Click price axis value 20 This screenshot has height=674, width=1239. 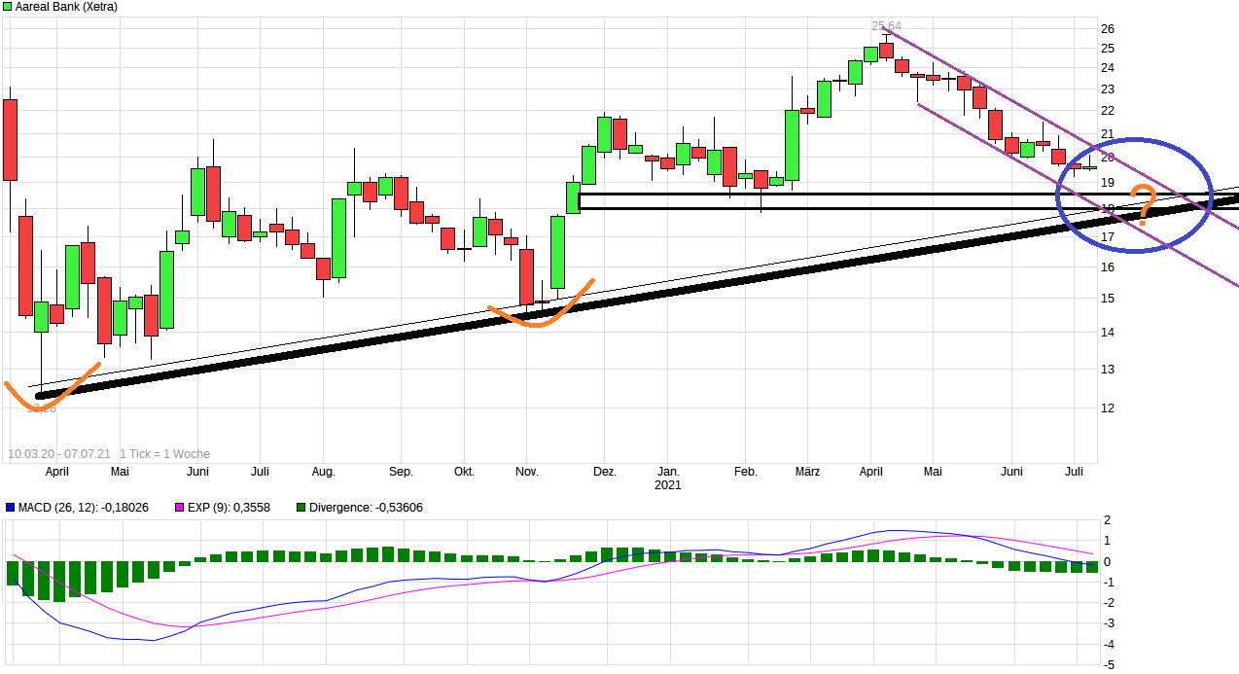pos(1108,158)
